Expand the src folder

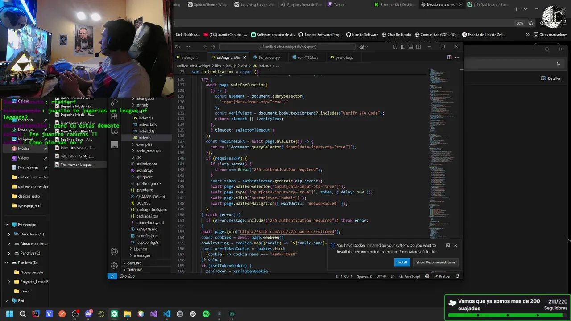(x=139, y=157)
